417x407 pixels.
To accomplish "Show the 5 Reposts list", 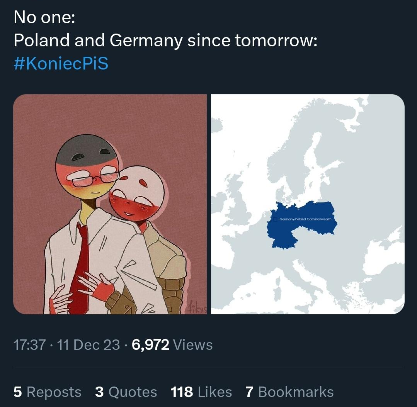I will tap(47, 392).
